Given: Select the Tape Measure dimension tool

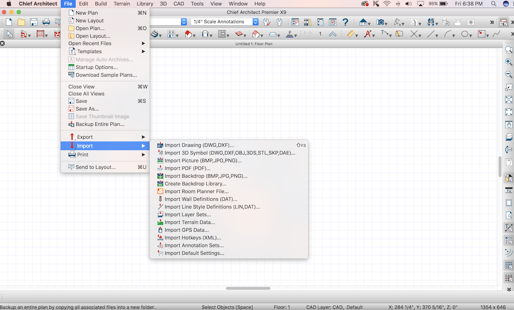Looking at the screenshot, I should coord(352,34).
